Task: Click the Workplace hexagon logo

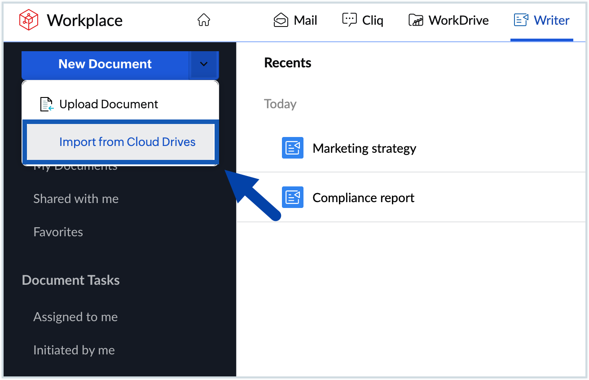Action: point(28,19)
